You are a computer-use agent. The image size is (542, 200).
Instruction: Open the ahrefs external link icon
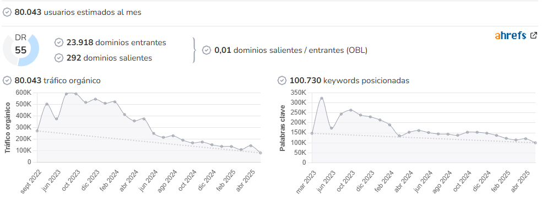coord(534,35)
